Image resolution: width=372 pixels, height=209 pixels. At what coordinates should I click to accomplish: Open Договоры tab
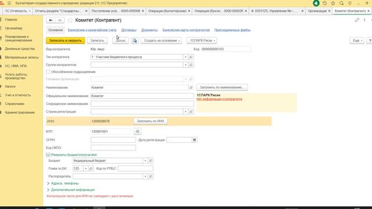click(129, 30)
